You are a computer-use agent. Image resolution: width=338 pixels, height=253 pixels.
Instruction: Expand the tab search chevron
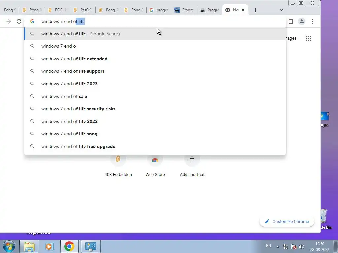click(x=281, y=10)
